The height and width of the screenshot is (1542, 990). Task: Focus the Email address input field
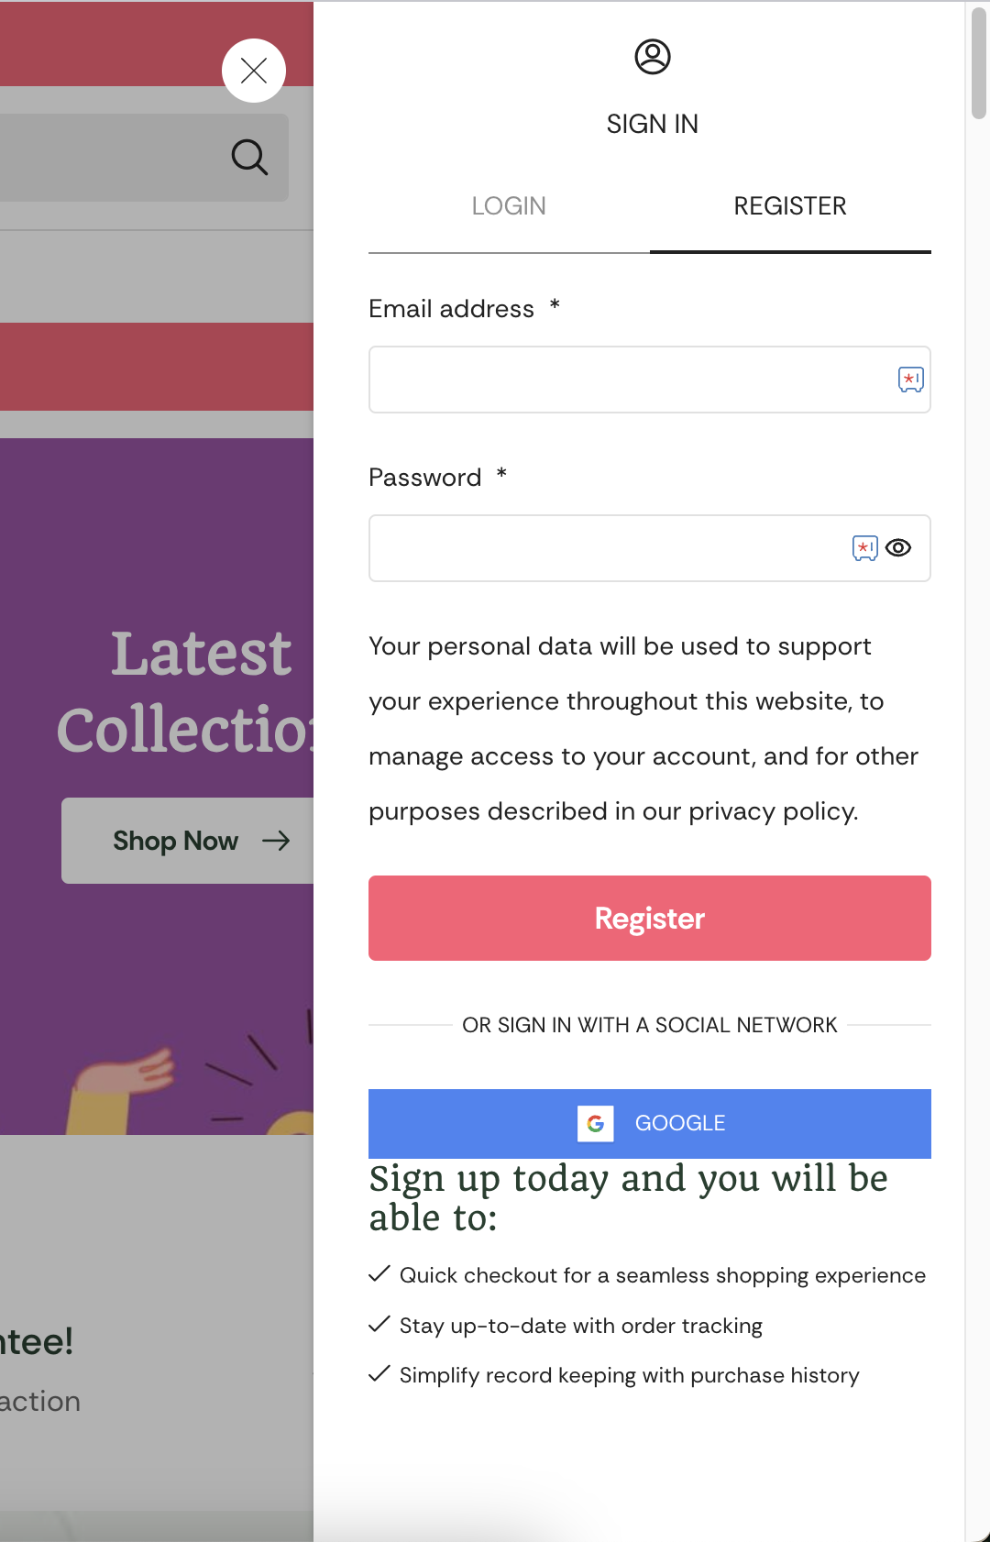[x=650, y=380]
